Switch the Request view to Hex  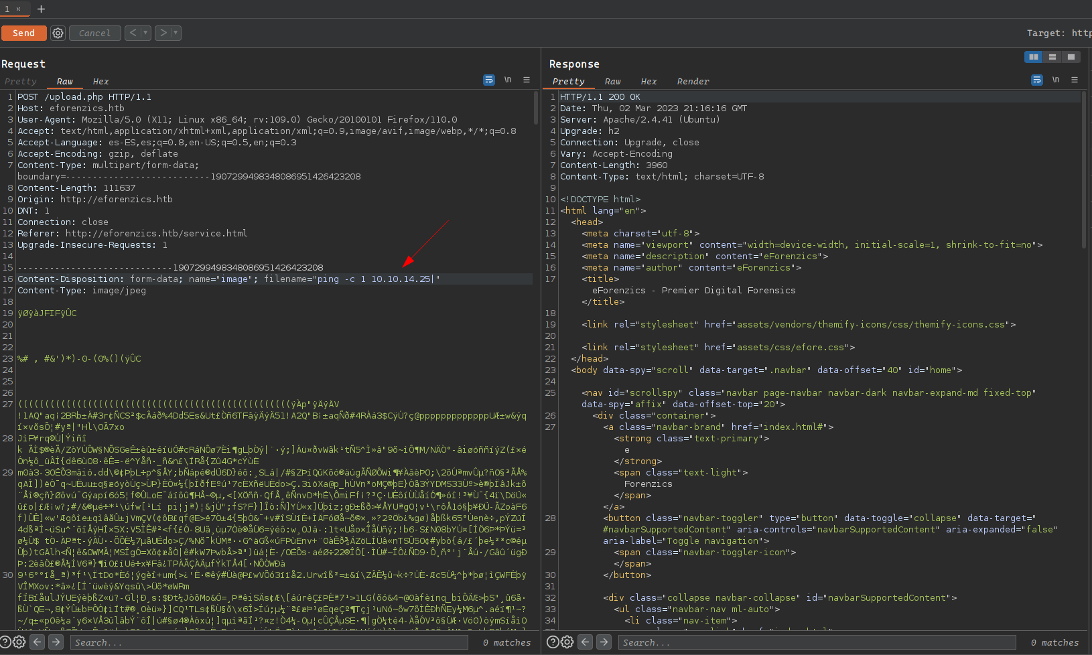coord(100,81)
